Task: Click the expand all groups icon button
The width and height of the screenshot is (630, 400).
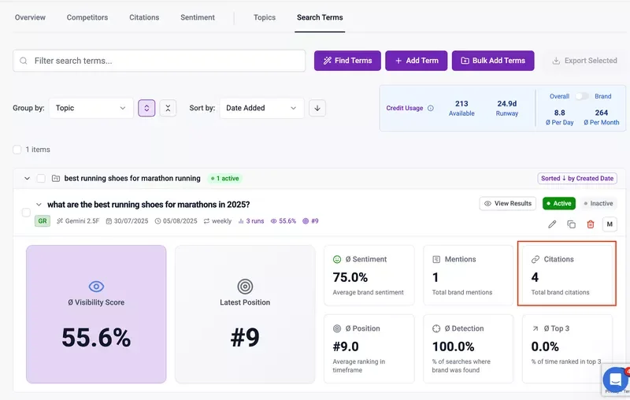Action: 146,108
